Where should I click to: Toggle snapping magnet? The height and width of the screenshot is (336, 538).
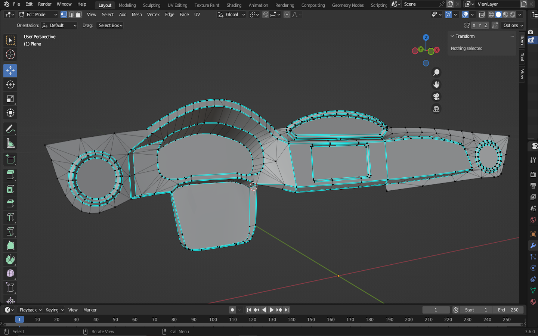[266, 15]
